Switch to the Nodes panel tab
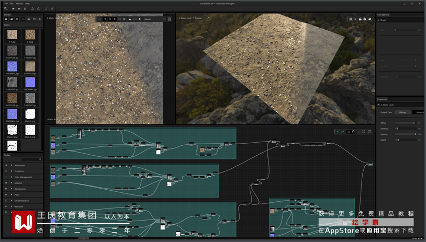 (7, 155)
